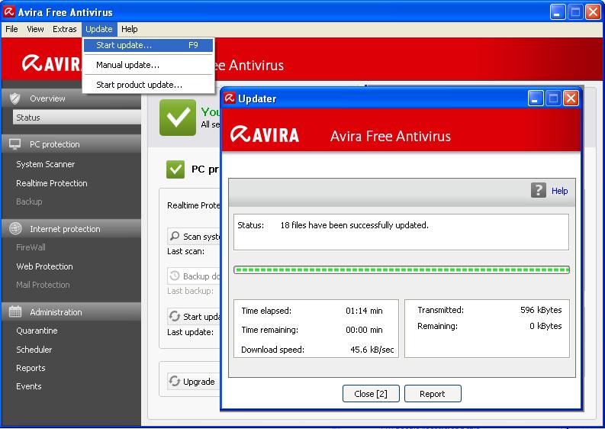The height and width of the screenshot is (429, 605).
Task: Minimize the main Avira Free Antivirus window
Action: point(557,12)
